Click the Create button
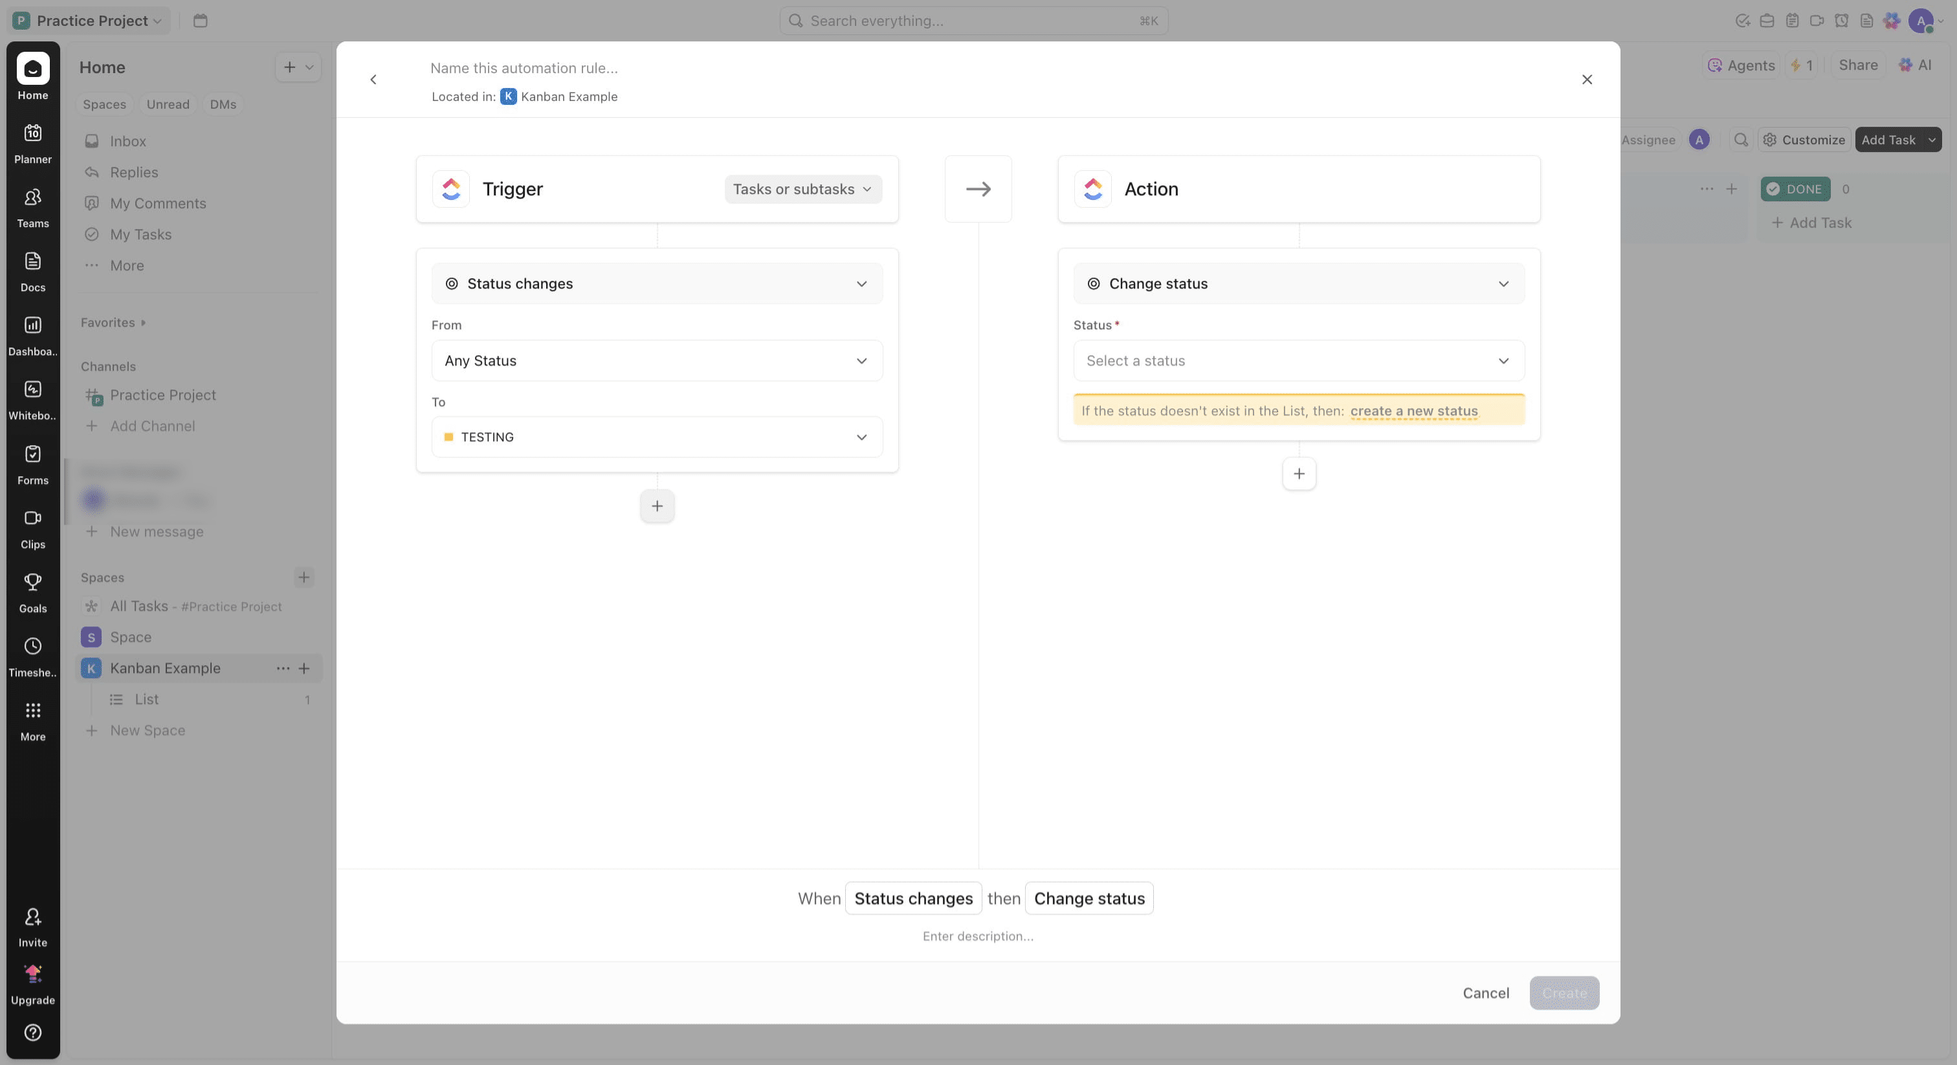The width and height of the screenshot is (1957, 1065). tap(1564, 993)
